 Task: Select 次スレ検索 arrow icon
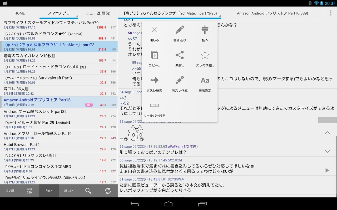(154, 80)
